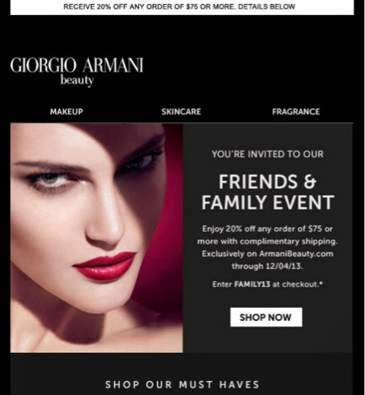Image resolution: width=365 pixels, height=395 pixels.
Task: Click the SHOP NOW button
Action: (x=266, y=317)
